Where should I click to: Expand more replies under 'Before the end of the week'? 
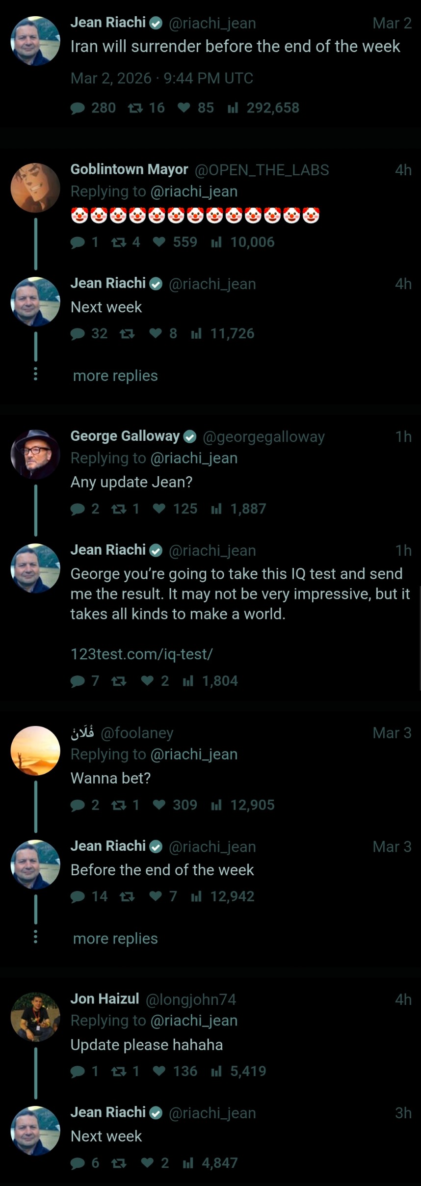point(115,939)
